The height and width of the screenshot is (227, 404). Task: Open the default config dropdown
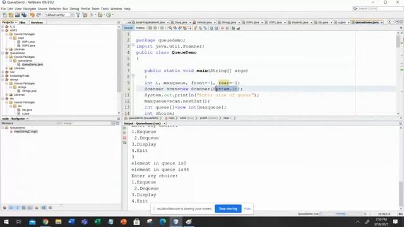[x=59, y=15]
